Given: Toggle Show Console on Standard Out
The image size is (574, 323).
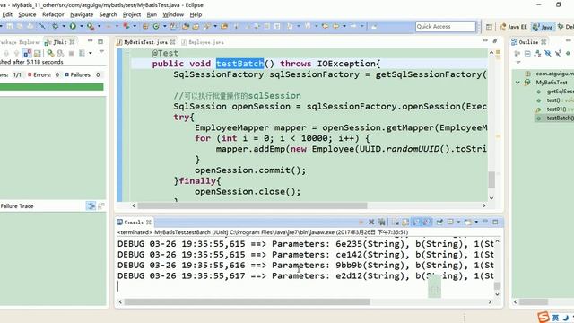Looking at the screenshot, I should [416, 222].
